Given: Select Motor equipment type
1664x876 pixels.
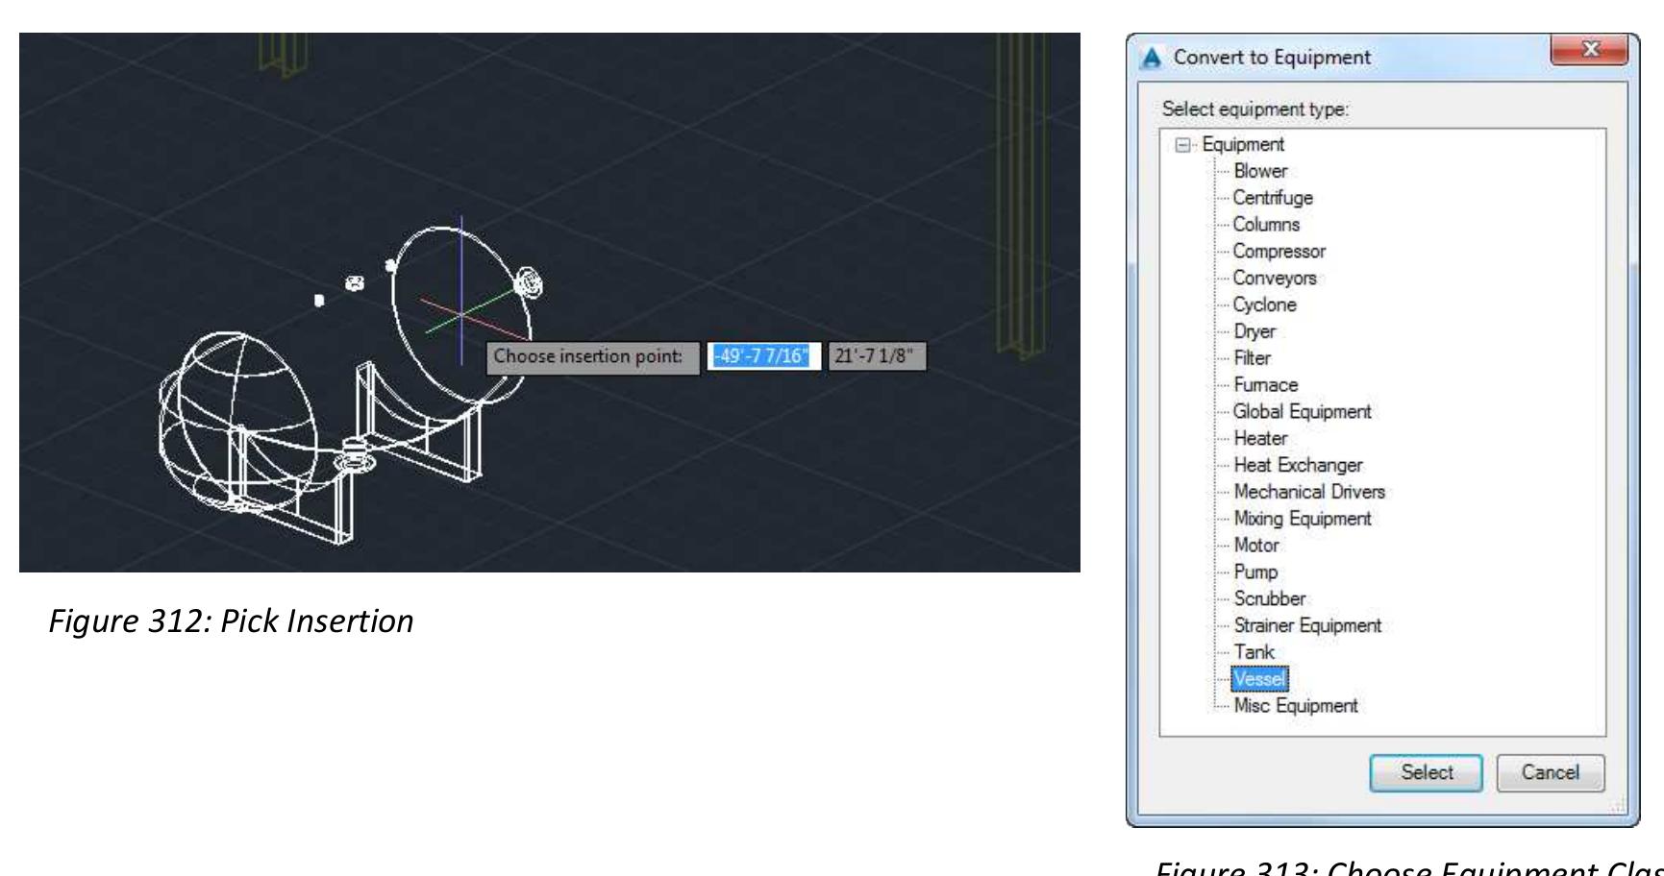Looking at the screenshot, I should coord(1256,546).
